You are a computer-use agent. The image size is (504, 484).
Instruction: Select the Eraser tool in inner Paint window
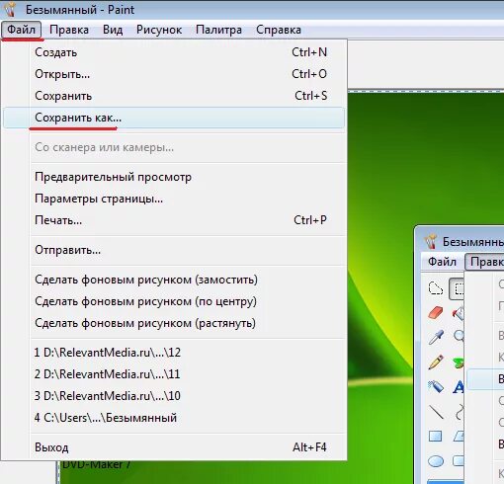coord(436,313)
